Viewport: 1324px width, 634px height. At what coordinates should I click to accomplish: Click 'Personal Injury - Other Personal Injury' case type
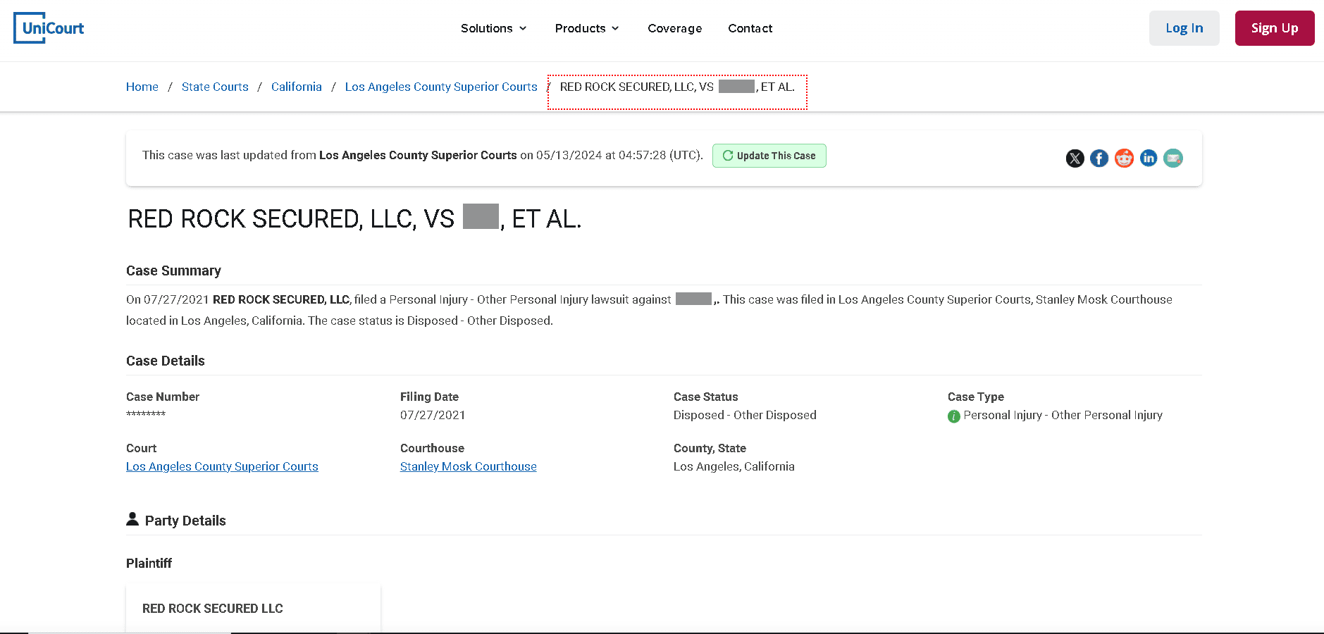(x=1063, y=415)
